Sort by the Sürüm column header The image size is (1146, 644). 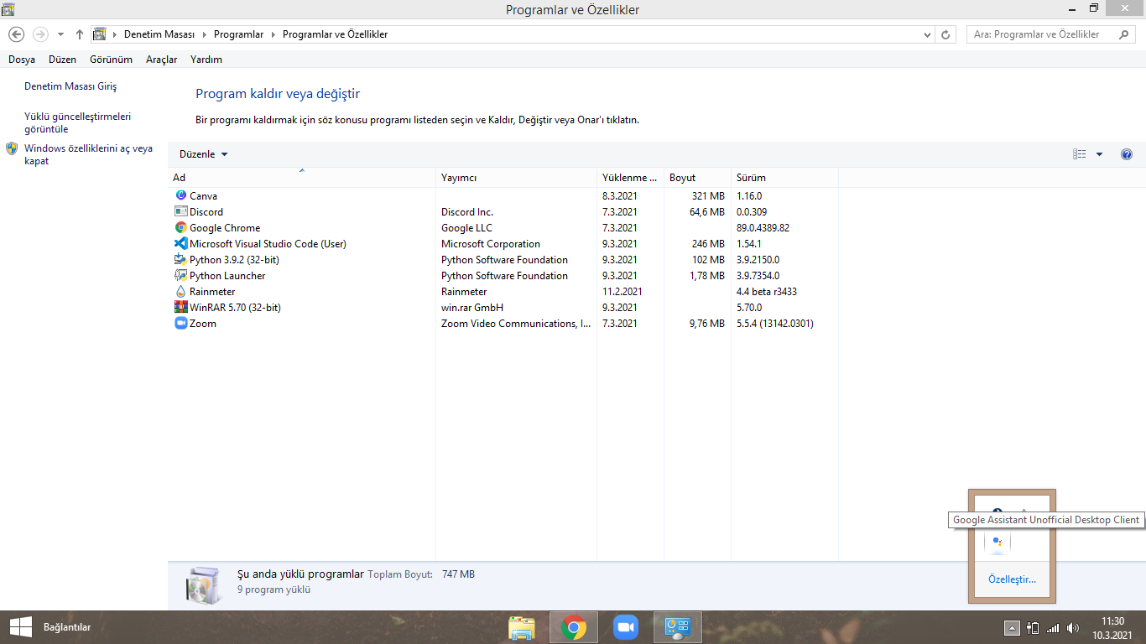click(x=784, y=178)
